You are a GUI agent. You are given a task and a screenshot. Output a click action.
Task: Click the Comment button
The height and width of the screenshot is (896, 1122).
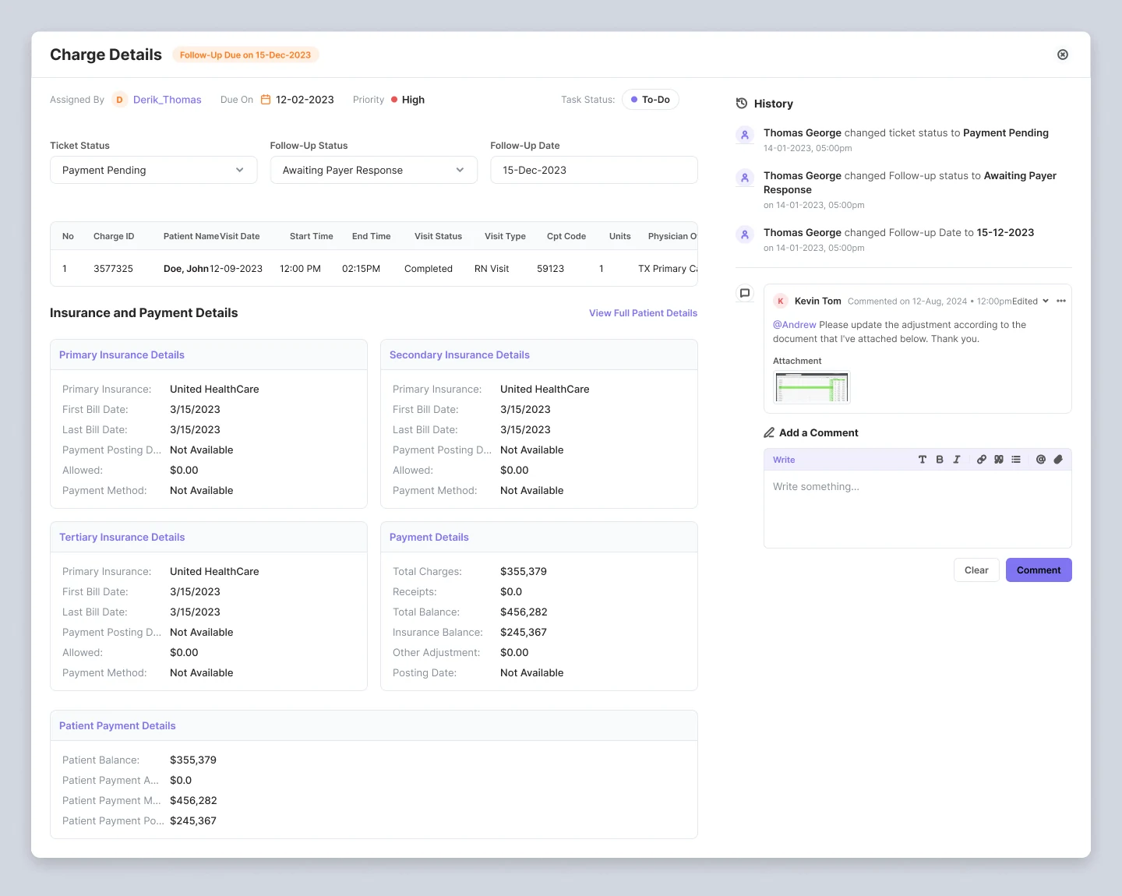click(x=1039, y=570)
